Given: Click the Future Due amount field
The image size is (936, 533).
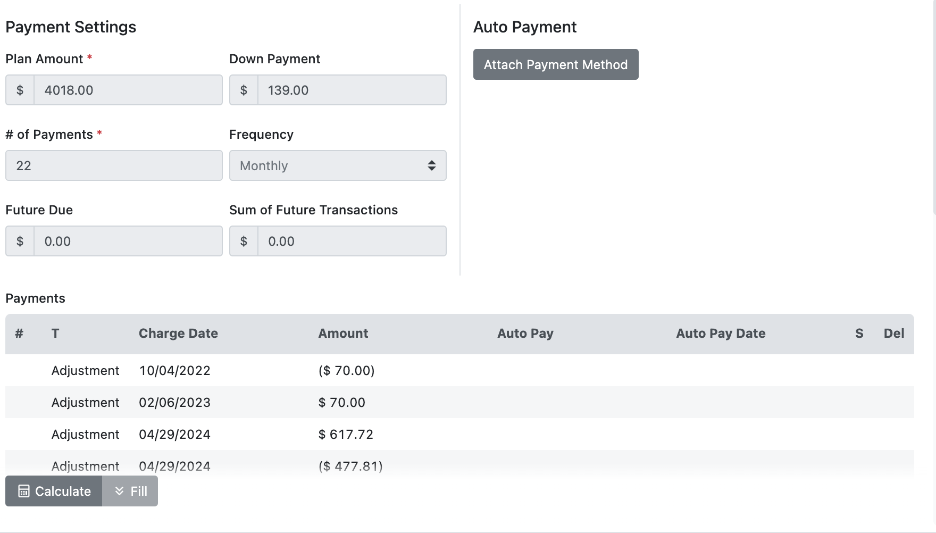Looking at the screenshot, I should (128, 241).
